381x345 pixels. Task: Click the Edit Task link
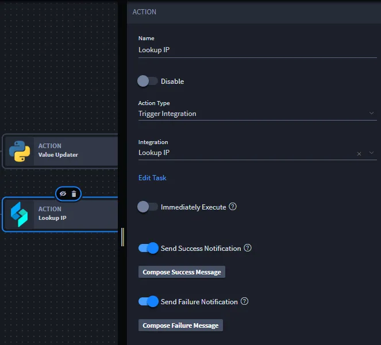tap(152, 178)
